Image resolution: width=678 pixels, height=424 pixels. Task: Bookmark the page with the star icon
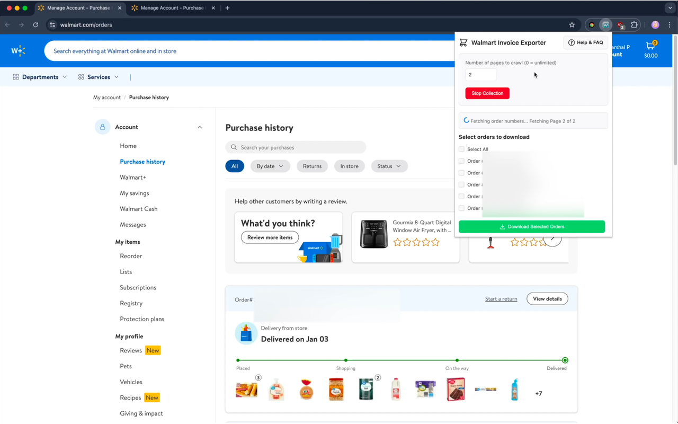pos(572,24)
